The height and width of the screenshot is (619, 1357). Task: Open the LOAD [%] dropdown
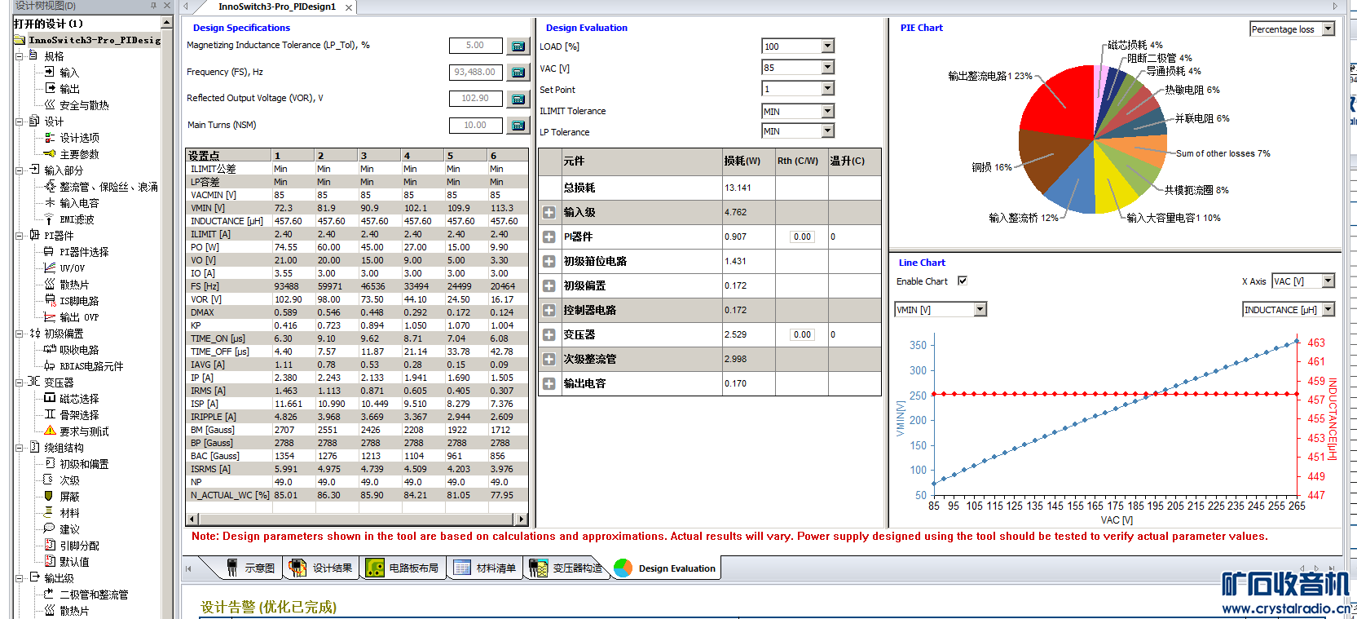827,46
